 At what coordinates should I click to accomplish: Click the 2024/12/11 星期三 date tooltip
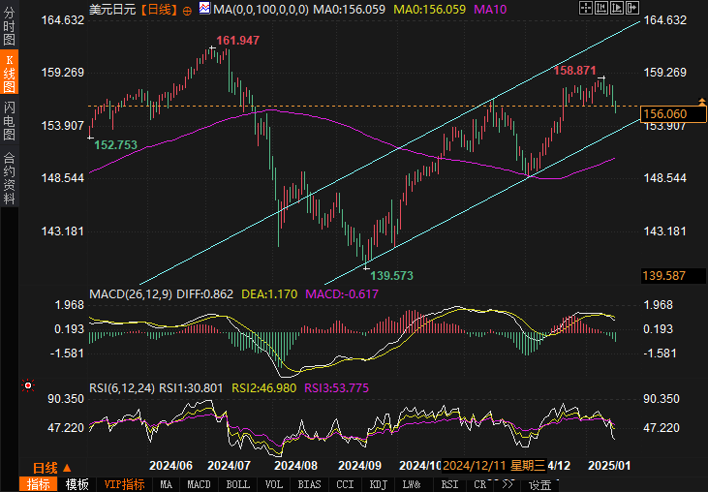pyautogui.click(x=494, y=466)
